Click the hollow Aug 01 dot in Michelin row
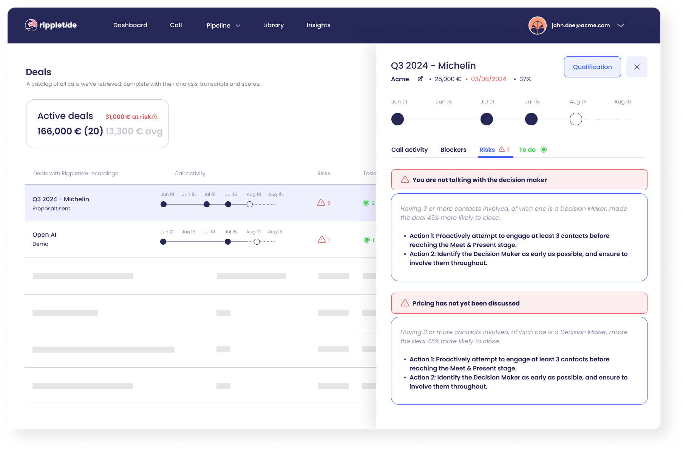Screen dimensions: 683x452 (x=250, y=204)
